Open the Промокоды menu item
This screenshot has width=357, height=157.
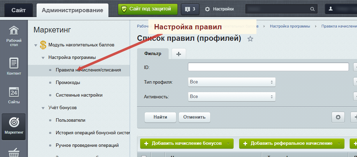(68, 83)
